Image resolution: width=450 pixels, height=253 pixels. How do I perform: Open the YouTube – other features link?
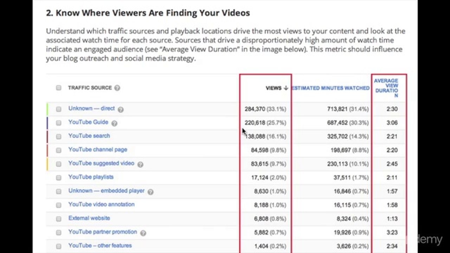click(x=100, y=246)
